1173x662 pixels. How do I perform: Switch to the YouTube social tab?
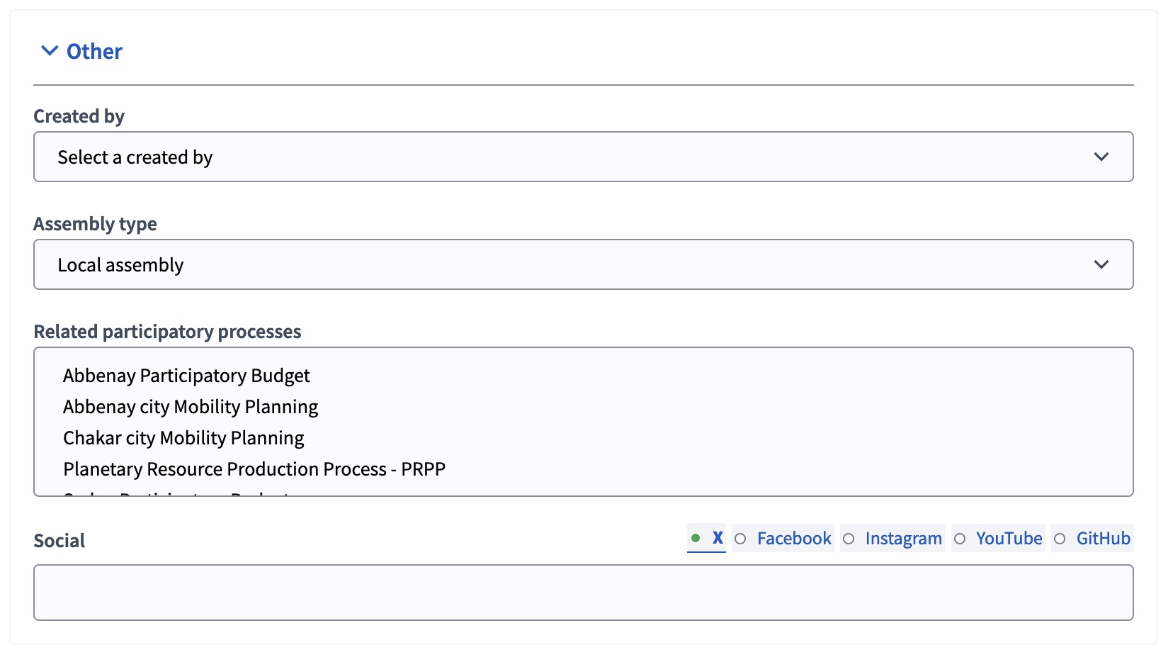tap(1009, 539)
